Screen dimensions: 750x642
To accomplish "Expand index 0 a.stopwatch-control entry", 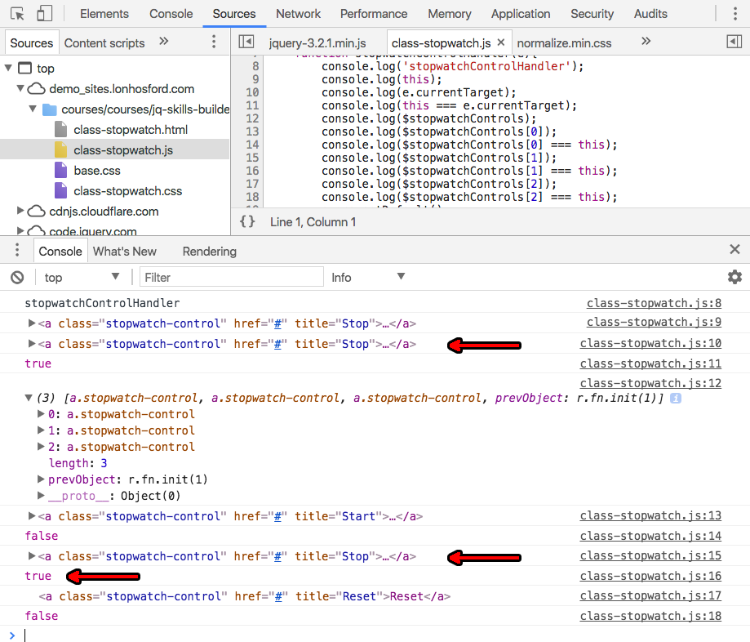I will pos(41,414).
